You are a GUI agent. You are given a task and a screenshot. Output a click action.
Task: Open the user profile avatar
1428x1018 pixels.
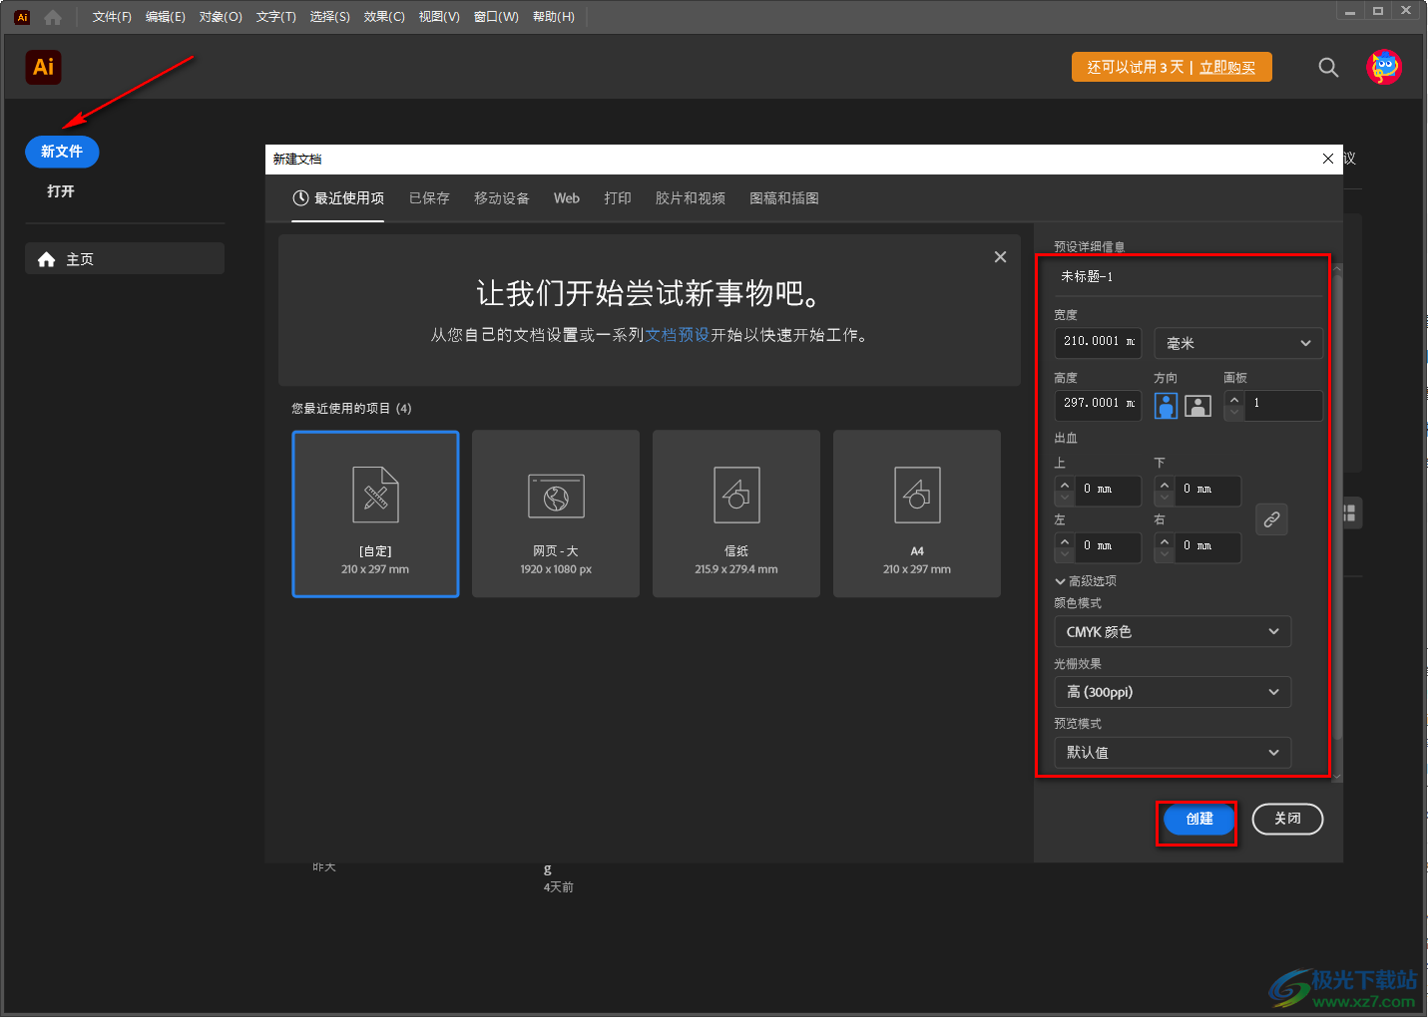point(1384,67)
